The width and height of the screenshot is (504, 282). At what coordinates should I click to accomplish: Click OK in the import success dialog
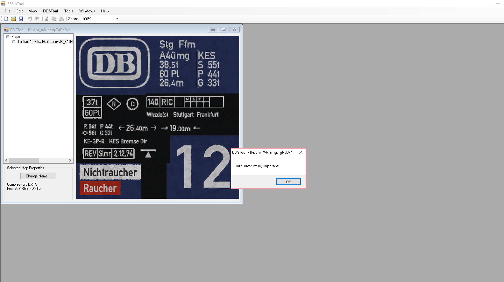[x=288, y=182]
